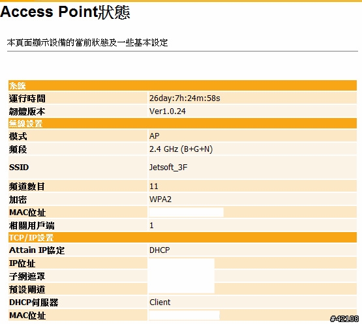Click the 預設閘道 label
362x324 pixels.
tap(27, 289)
